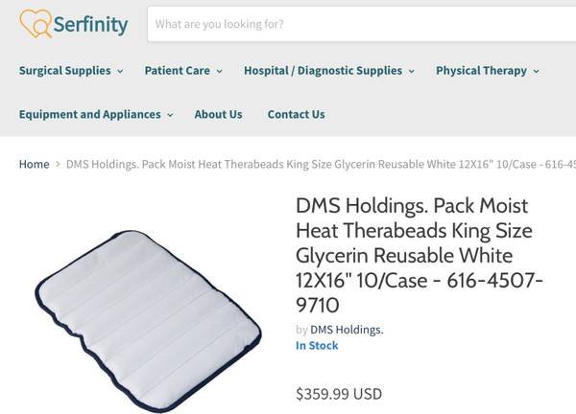This screenshot has width=576, height=414.
Task: Click the Serfinity heart logo icon
Action: tap(36, 23)
